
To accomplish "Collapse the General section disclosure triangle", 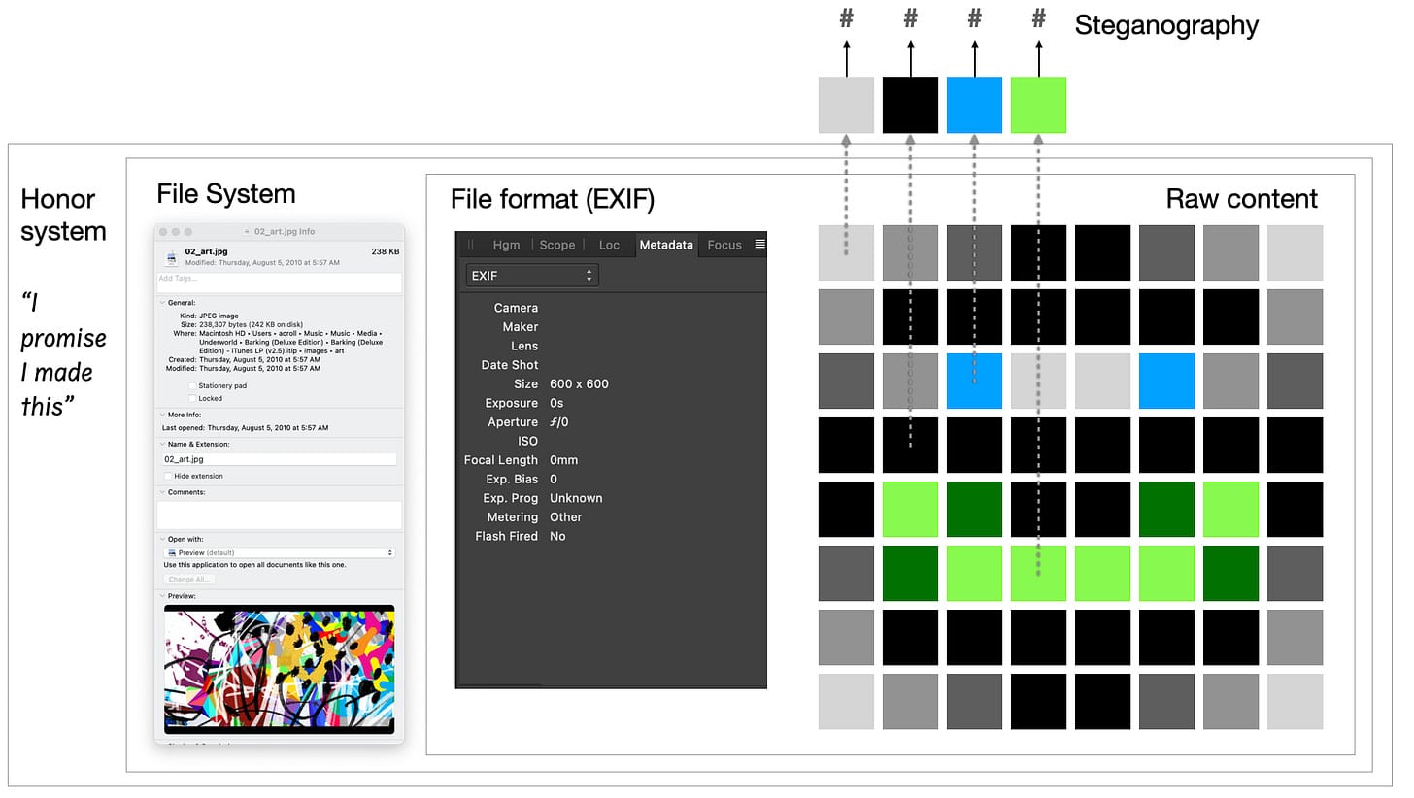I will click(x=162, y=303).
